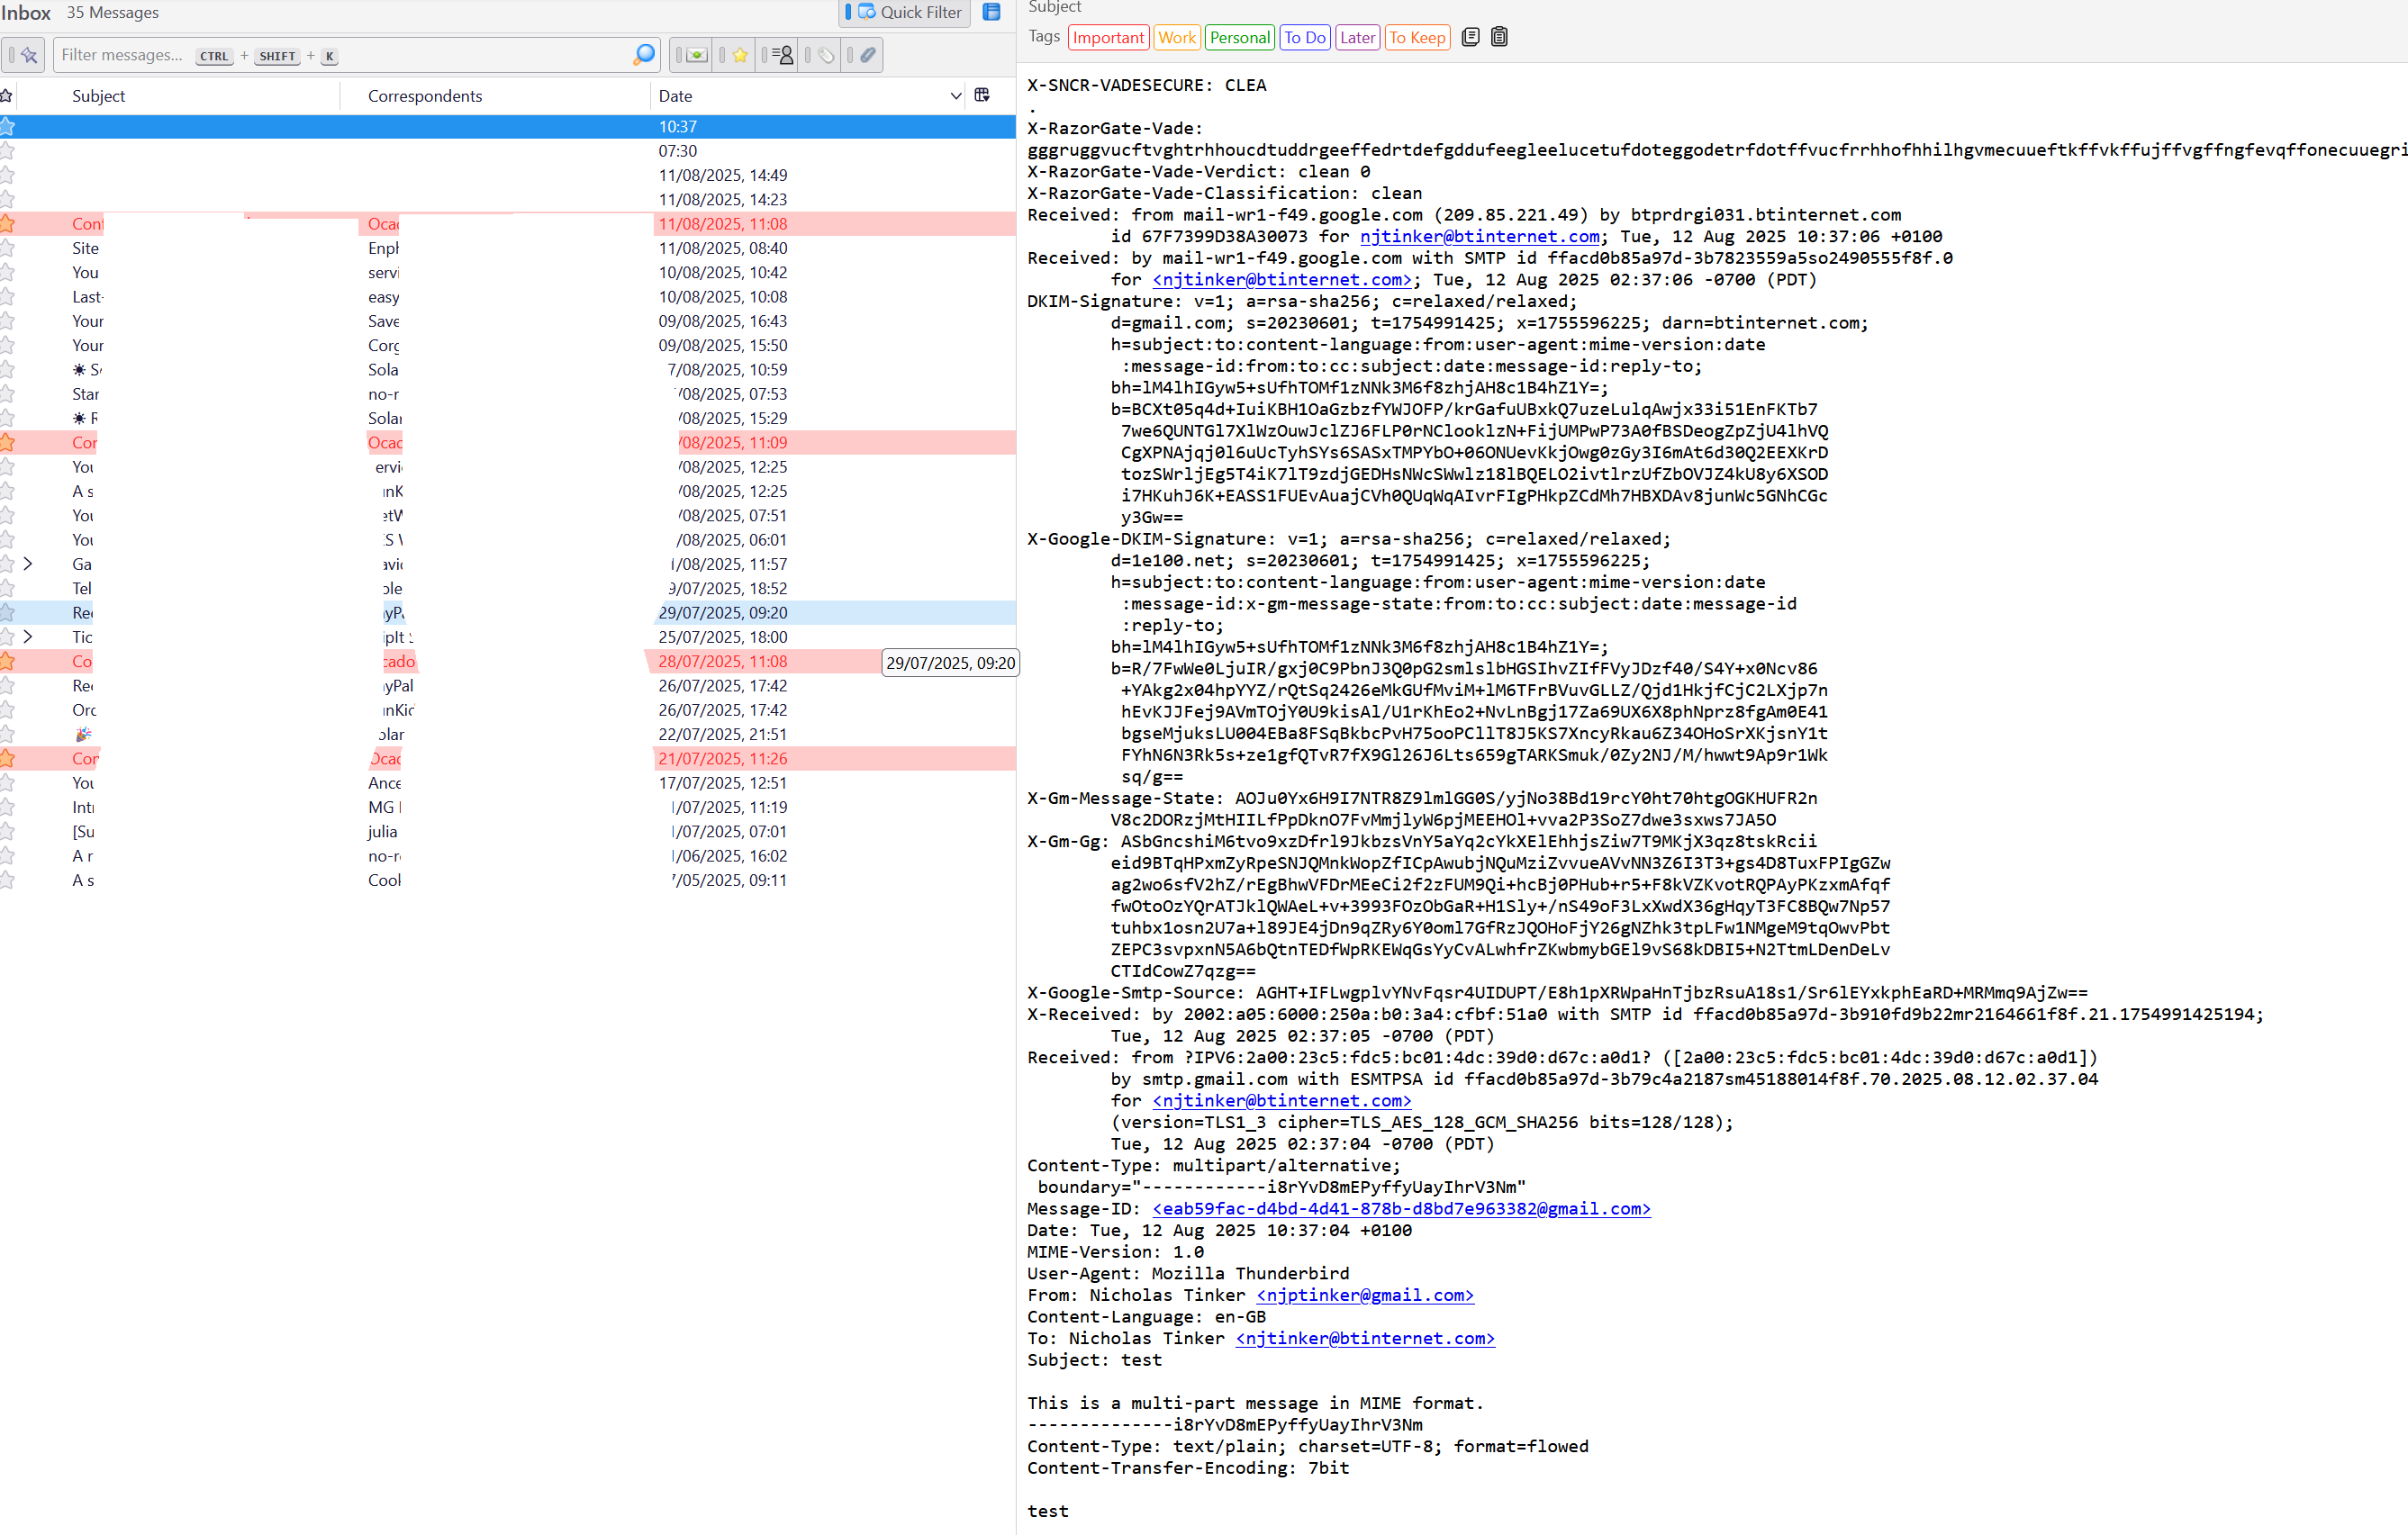Expand thread for 25/07/2025 18:00 message
Screen dimensions: 2408x1535
(28, 637)
